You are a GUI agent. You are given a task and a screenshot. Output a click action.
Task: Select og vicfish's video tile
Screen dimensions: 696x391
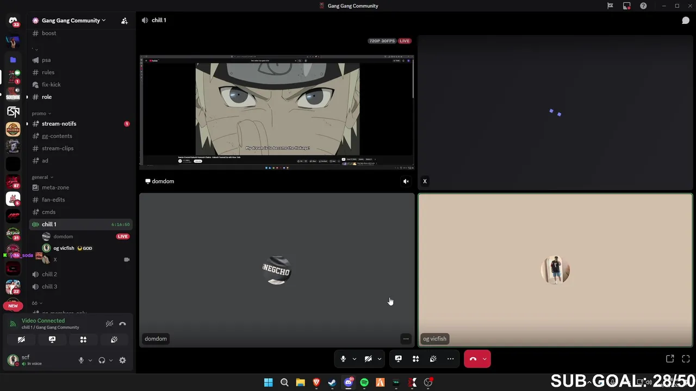(555, 270)
